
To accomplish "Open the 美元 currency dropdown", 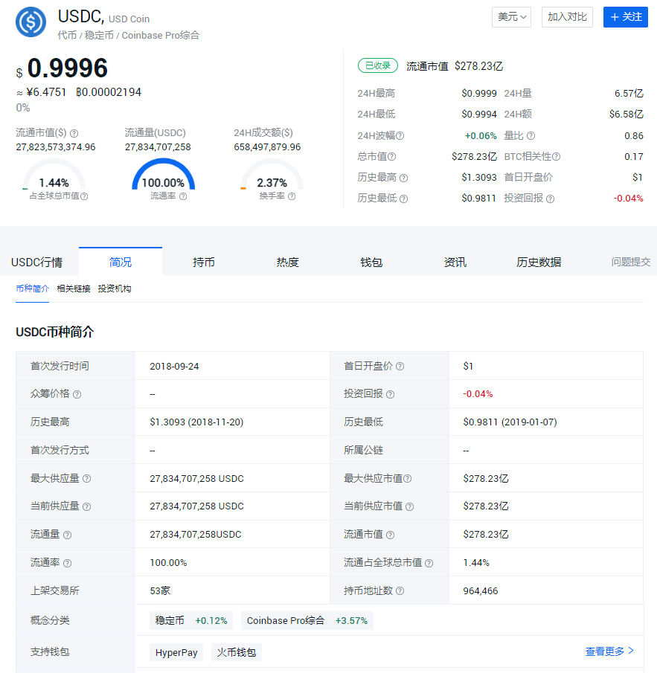I will click(511, 17).
